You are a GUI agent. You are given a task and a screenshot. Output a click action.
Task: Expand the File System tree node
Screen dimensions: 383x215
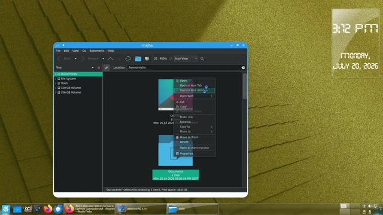tap(56, 79)
